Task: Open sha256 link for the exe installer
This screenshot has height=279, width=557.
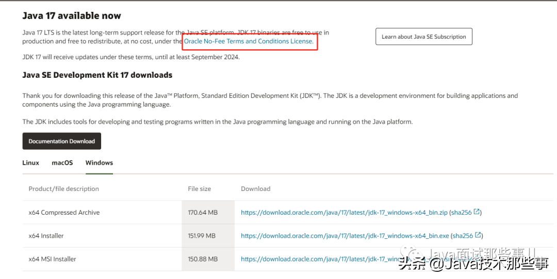Action: pos(463,236)
